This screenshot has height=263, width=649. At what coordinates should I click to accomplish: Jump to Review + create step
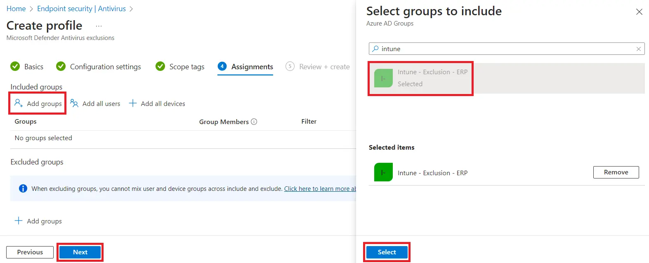tap(318, 67)
